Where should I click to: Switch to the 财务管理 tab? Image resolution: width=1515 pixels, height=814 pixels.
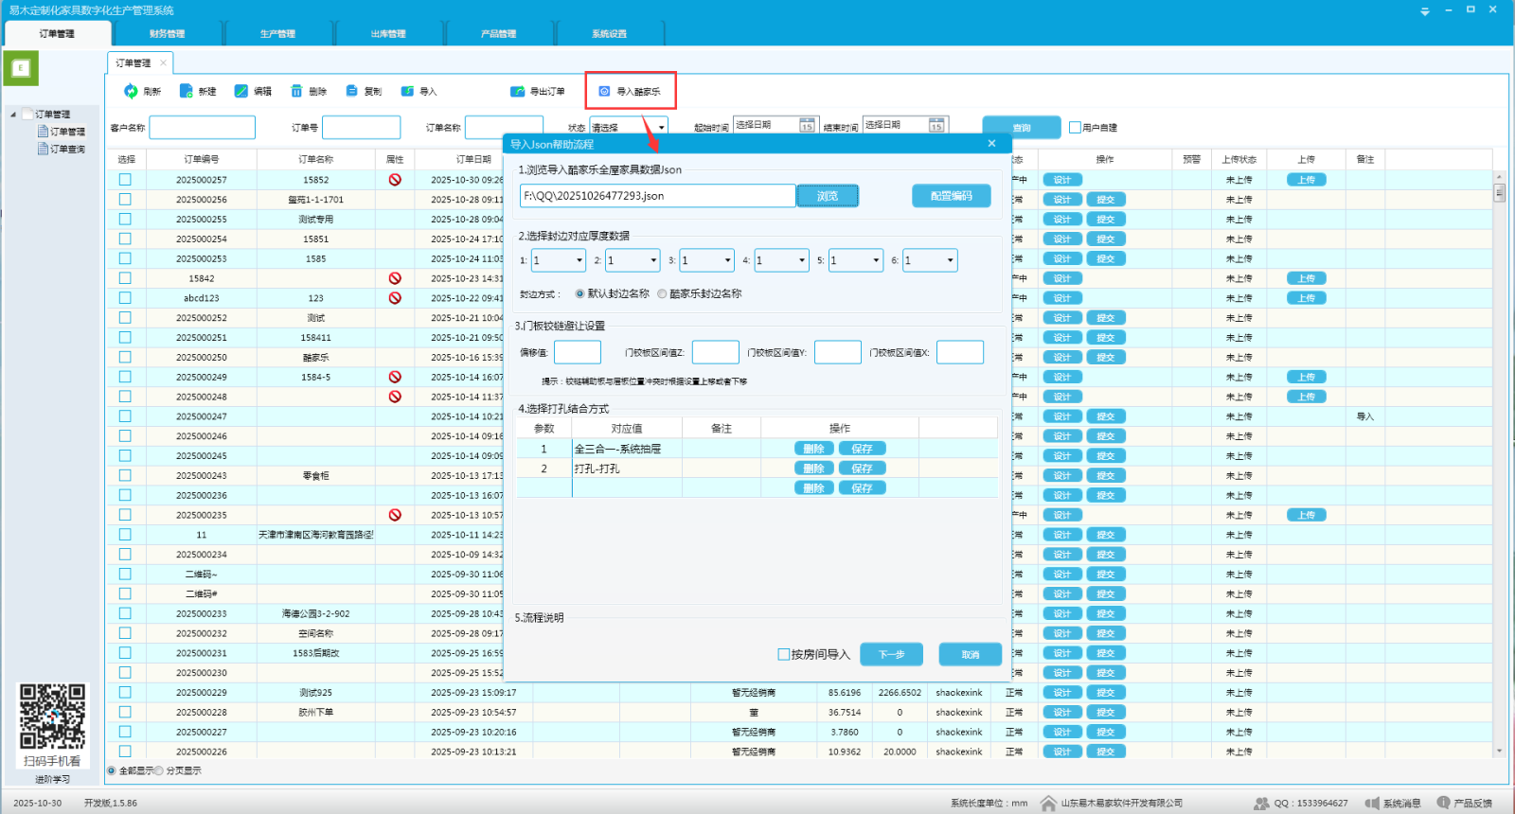(167, 33)
